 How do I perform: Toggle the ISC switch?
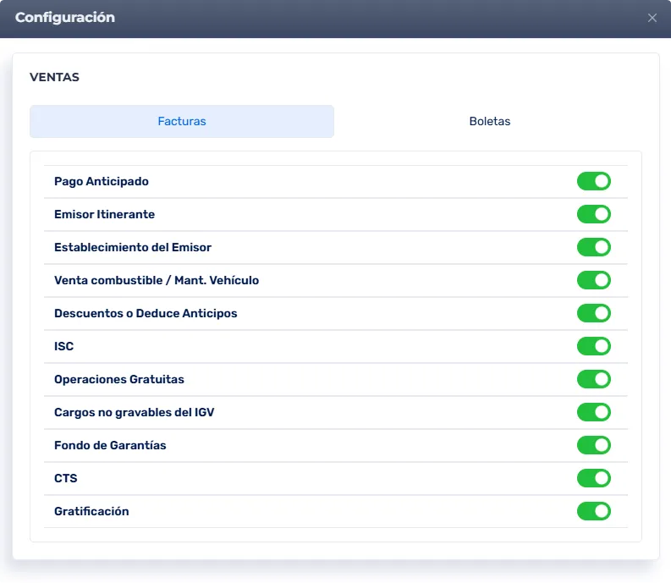[593, 346]
